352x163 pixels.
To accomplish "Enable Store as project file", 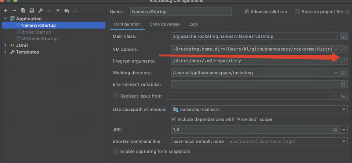I will pyautogui.click(x=297, y=12).
